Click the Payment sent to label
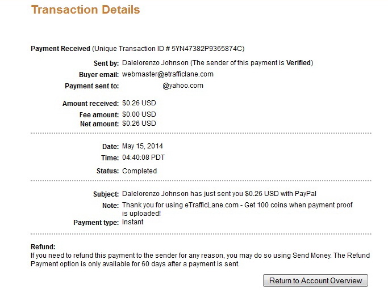The height and width of the screenshot is (298, 388). pos(92,86)
